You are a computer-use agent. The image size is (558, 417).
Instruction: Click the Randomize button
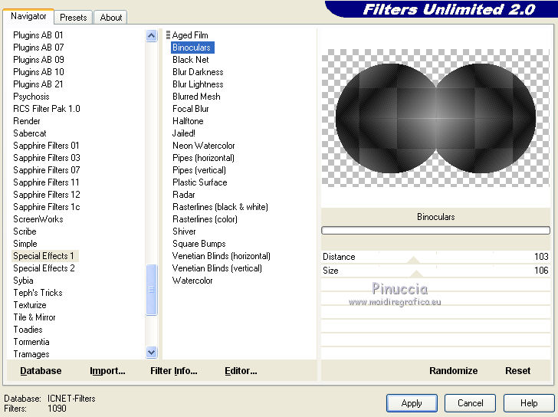453,371
